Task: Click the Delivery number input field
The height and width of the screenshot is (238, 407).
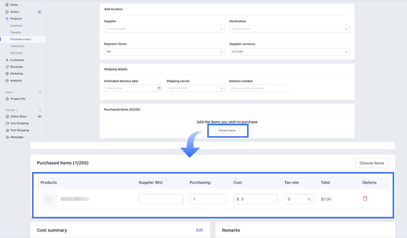Action: (258, 88)
